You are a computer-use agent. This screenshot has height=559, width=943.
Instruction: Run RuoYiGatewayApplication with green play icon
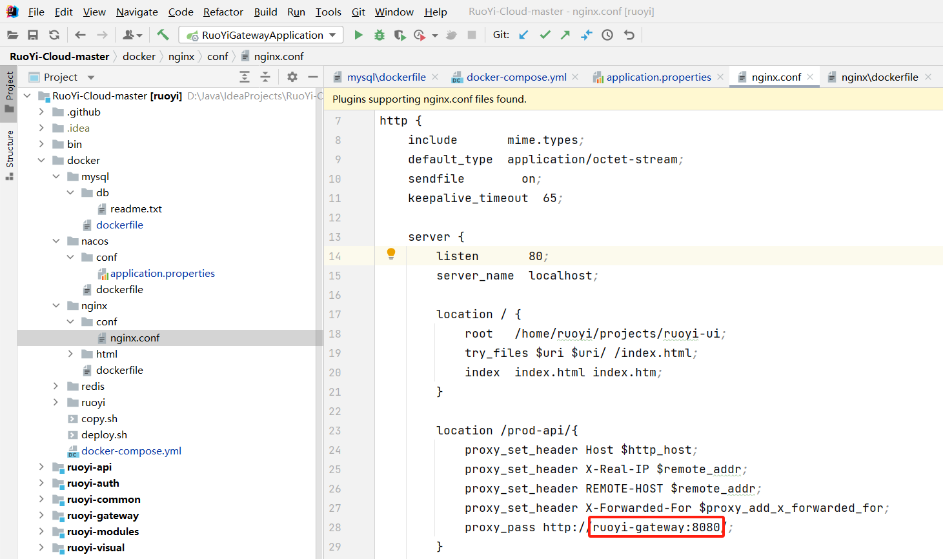tap(358, 35)
